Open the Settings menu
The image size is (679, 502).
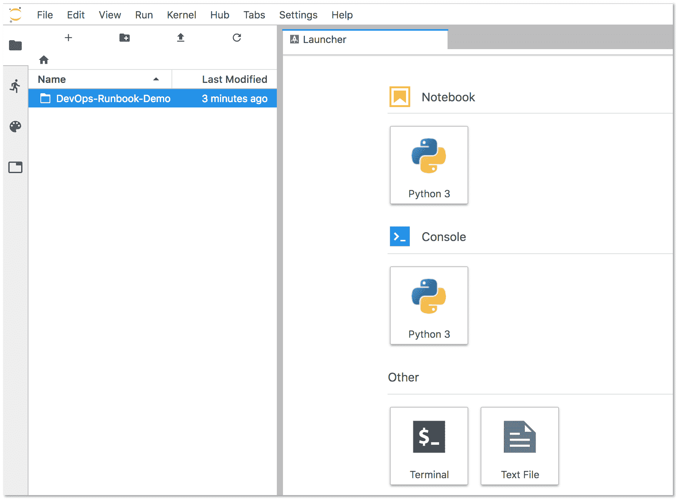coord(298,15)
